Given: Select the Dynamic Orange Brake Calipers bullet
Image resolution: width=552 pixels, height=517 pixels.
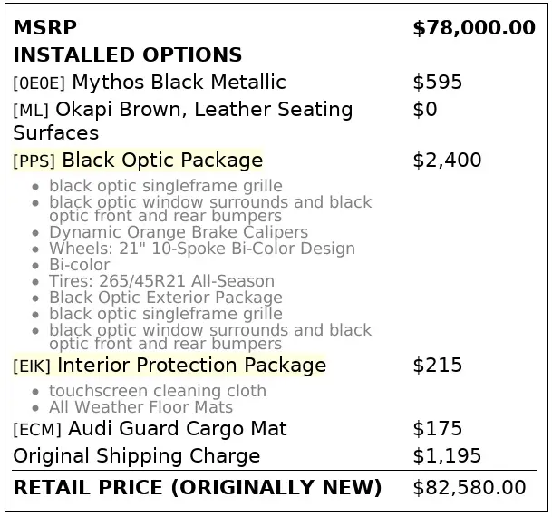Looking at the screenshot, I should (x=179, y=232).
